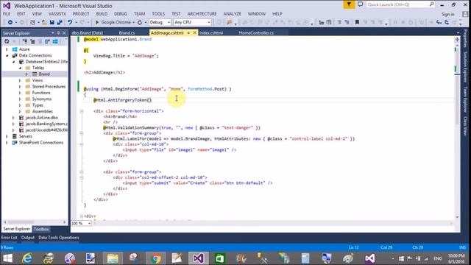Open the Team Explorer side tab
Image resolution: width=471 pixels, height=265 pixels.
click(465, 100)
